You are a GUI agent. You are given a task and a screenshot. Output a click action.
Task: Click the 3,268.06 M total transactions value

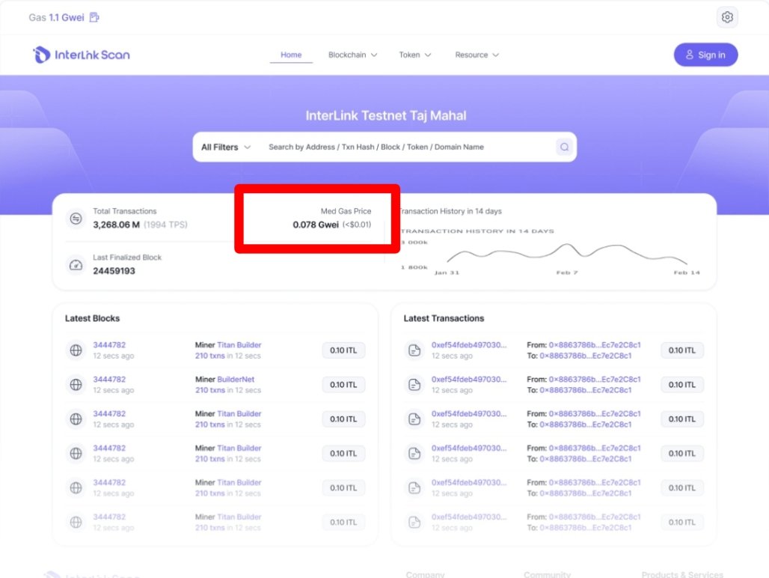pyautogui.click(x=116, y=225)
